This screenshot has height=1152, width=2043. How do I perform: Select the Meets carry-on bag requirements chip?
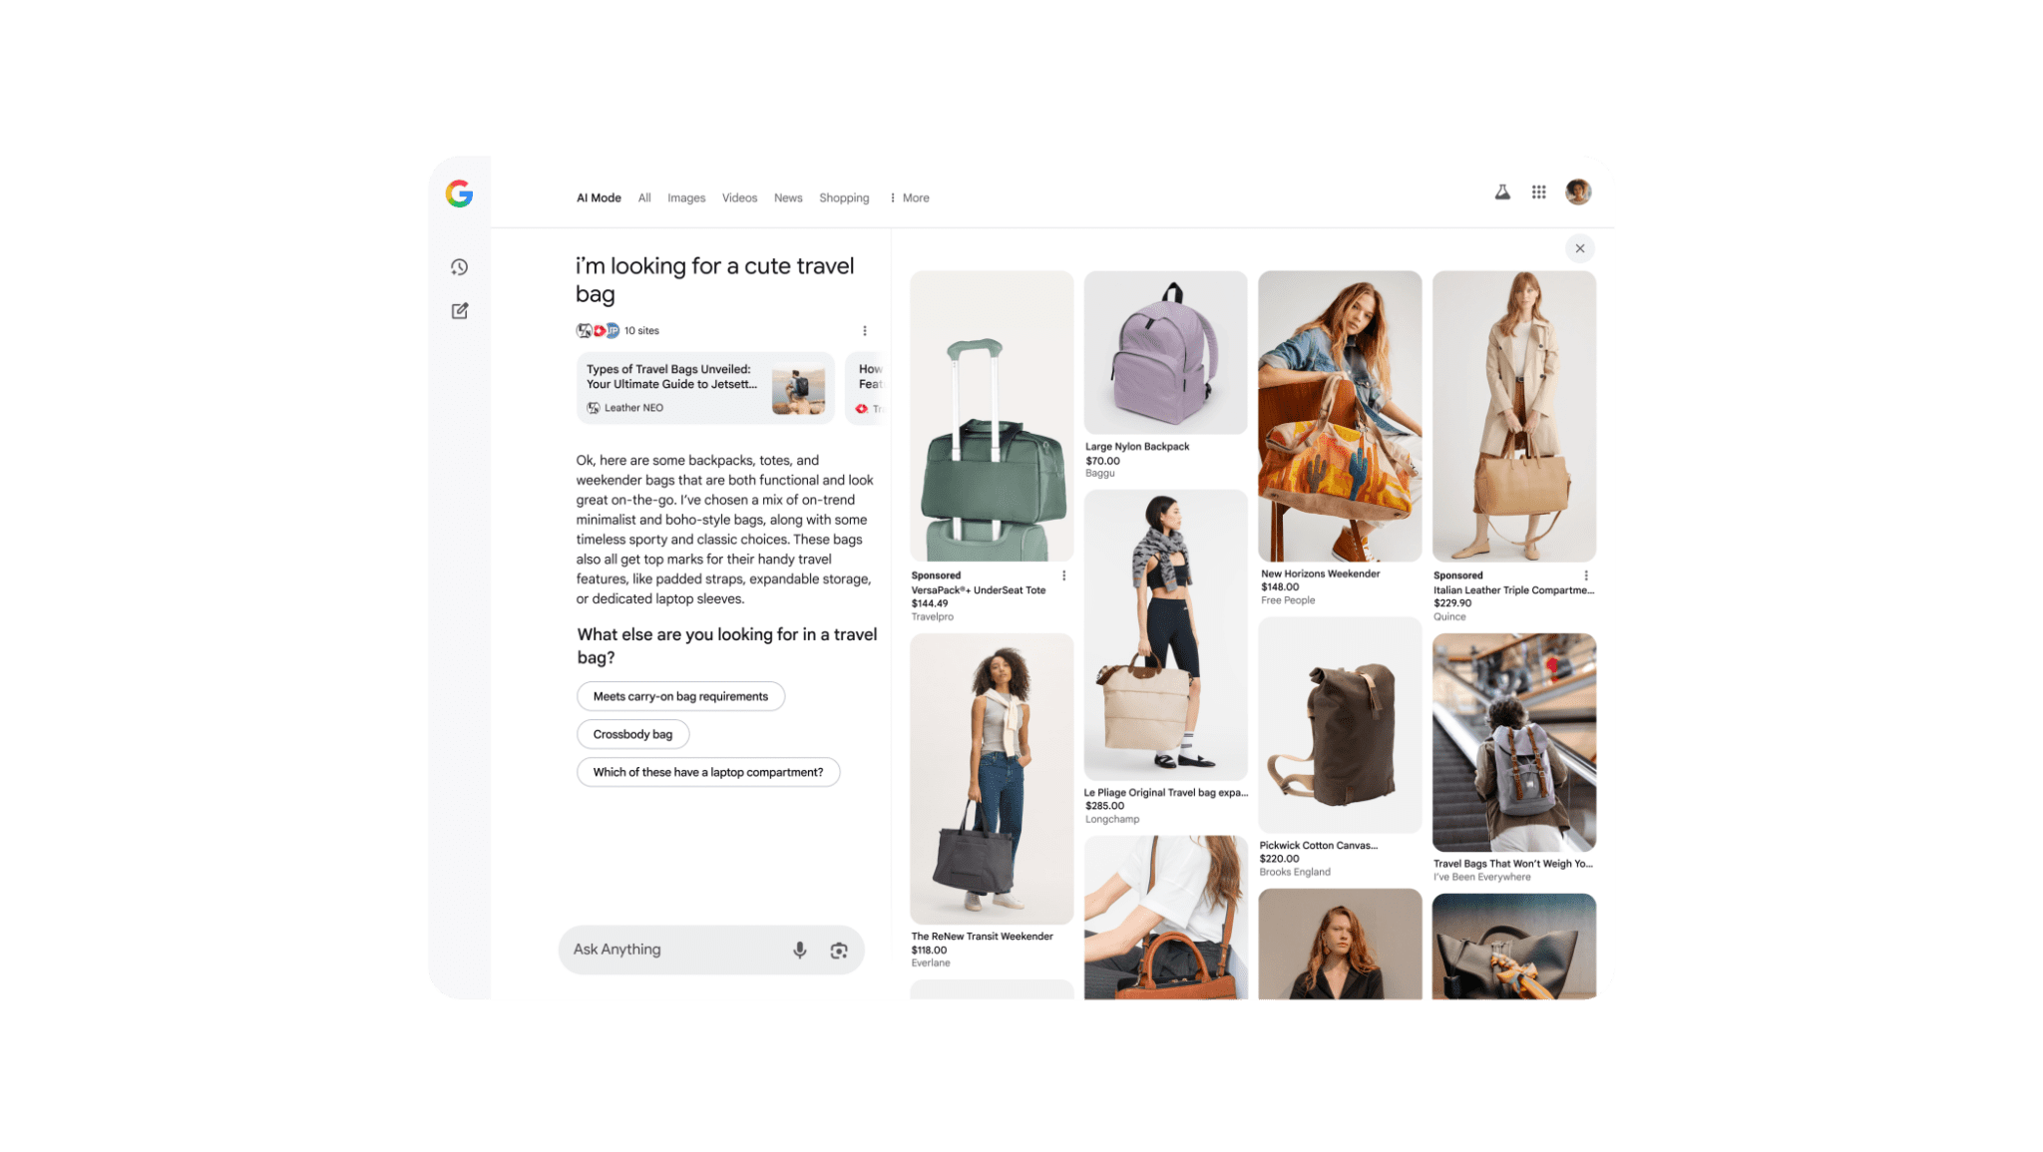pyautogui.click(x=679, y=695)
